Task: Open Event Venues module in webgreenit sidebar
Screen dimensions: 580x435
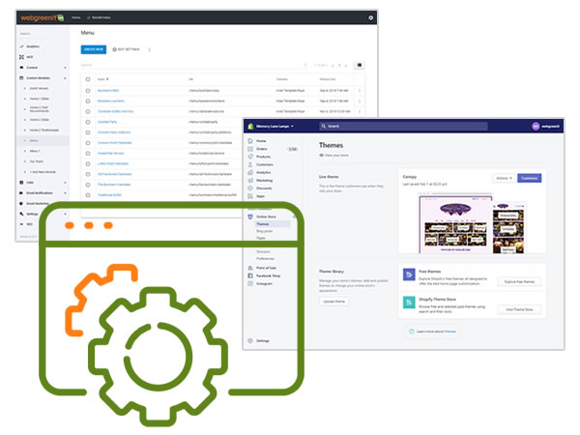Action: (x=39, y=88)
